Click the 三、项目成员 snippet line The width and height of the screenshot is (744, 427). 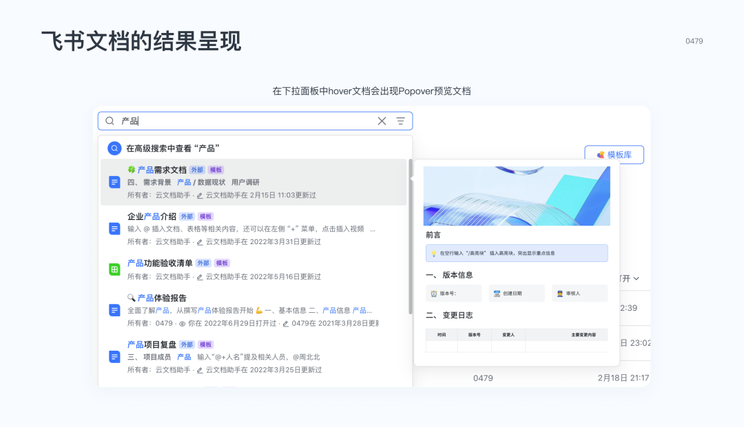tap(223, 357)
